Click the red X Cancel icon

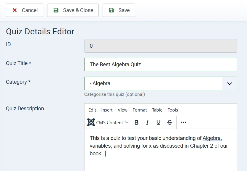[15, 10]
